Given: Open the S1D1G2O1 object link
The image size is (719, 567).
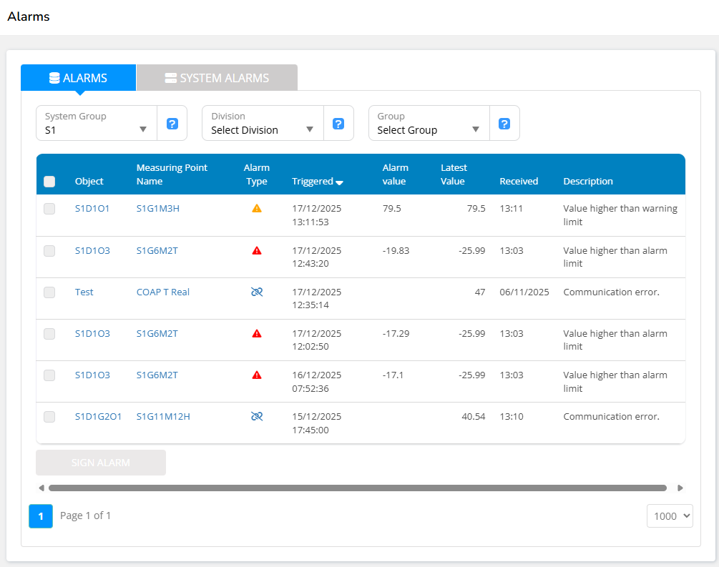Looking at the screenshot, I should [x=98, y=417].
